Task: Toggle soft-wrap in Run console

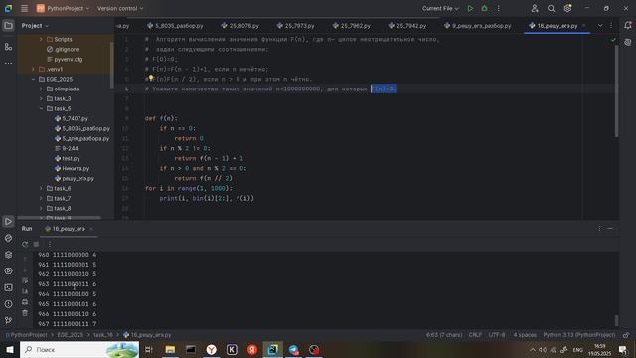Action: (x=25, y=280)
